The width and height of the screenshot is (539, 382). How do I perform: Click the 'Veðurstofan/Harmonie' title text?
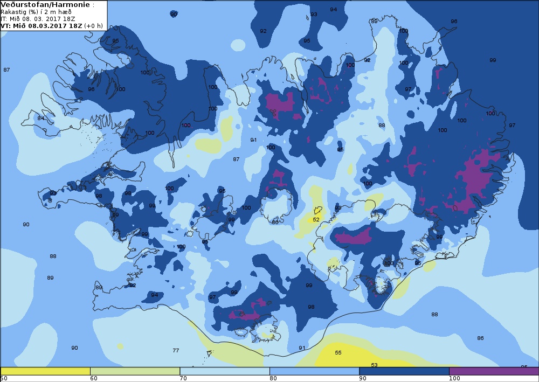click(x=45, y=5)
